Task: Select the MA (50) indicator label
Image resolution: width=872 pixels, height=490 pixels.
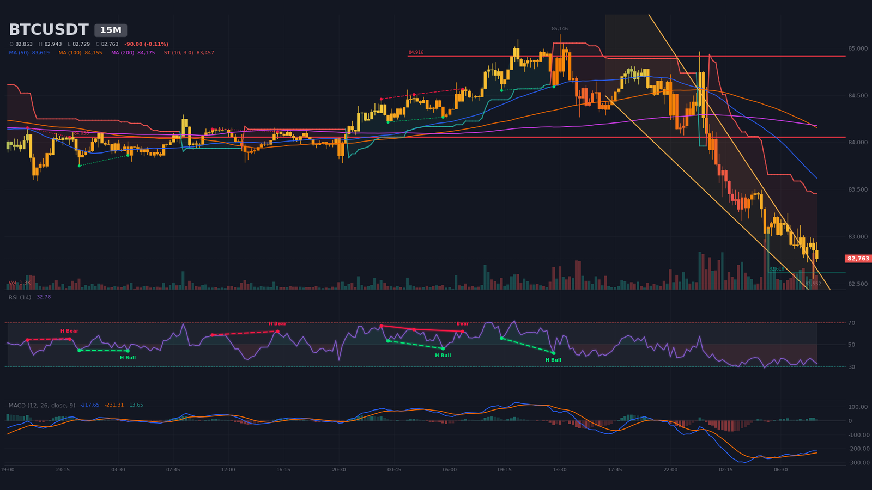Action: coord(19,53)
